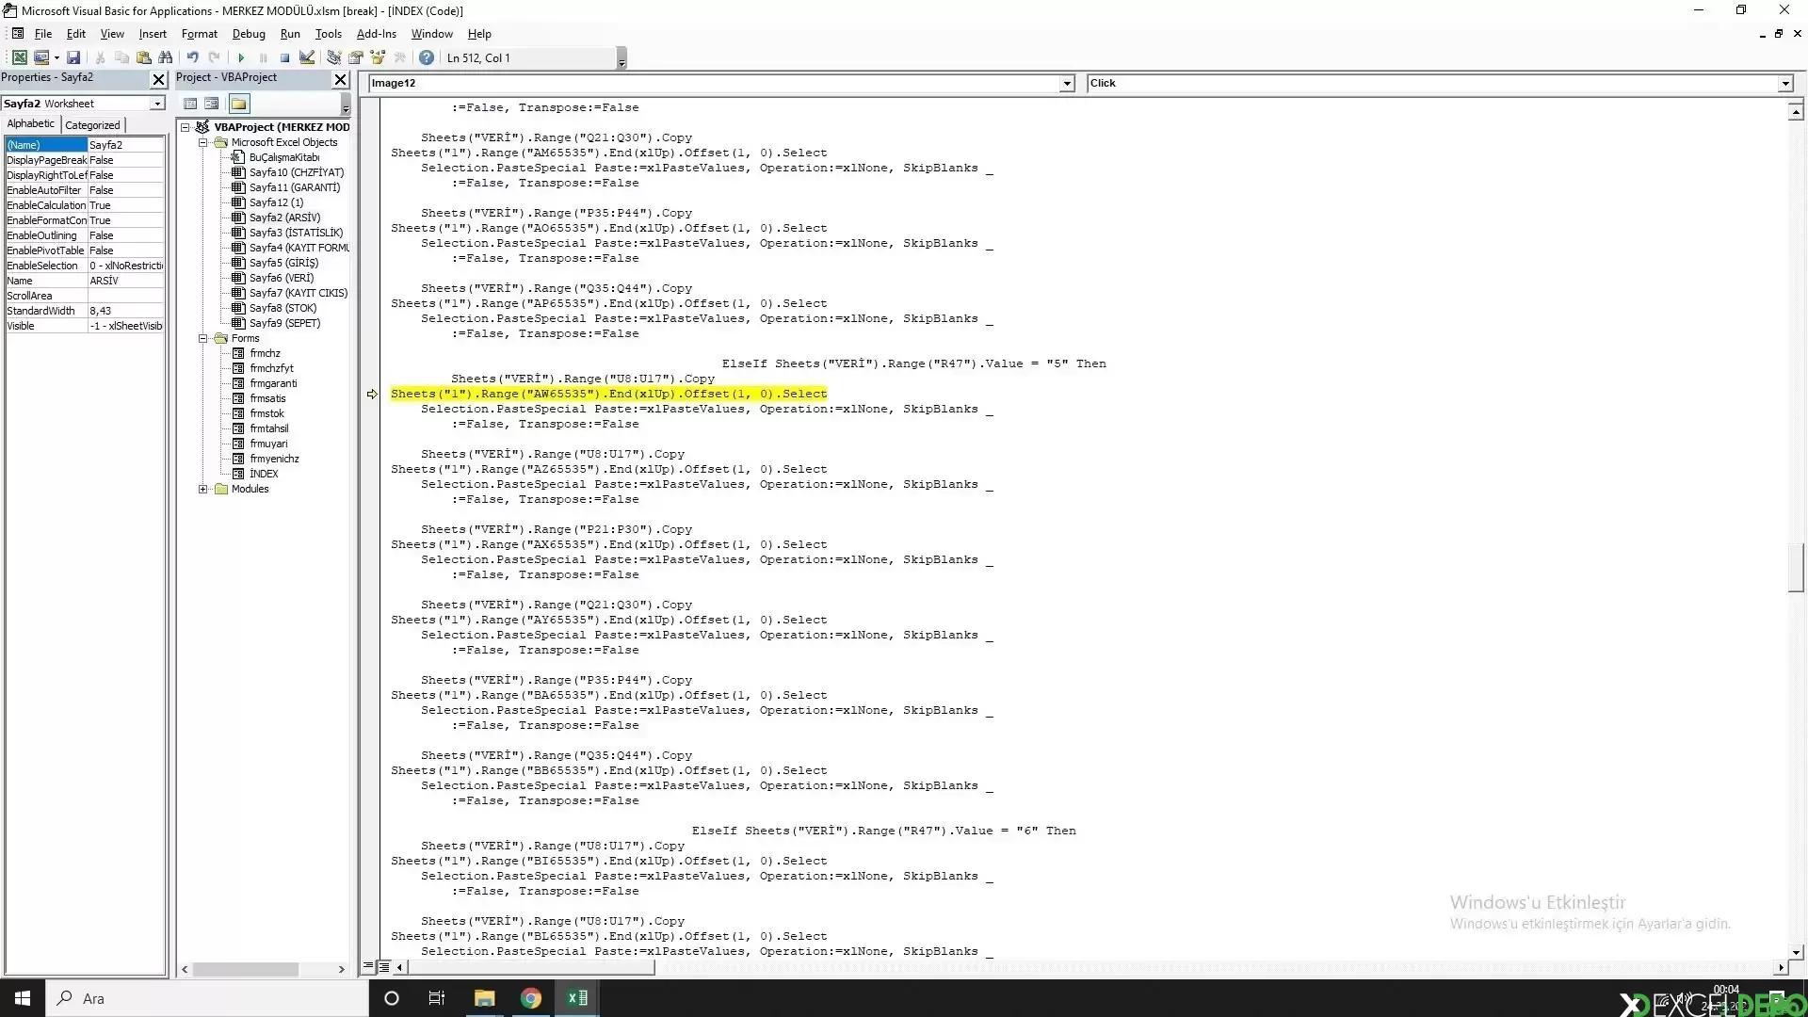1808x1017 pixels.
Task: Click the Project pane horizontal scrollbar
Action: [x=246, y=969]
